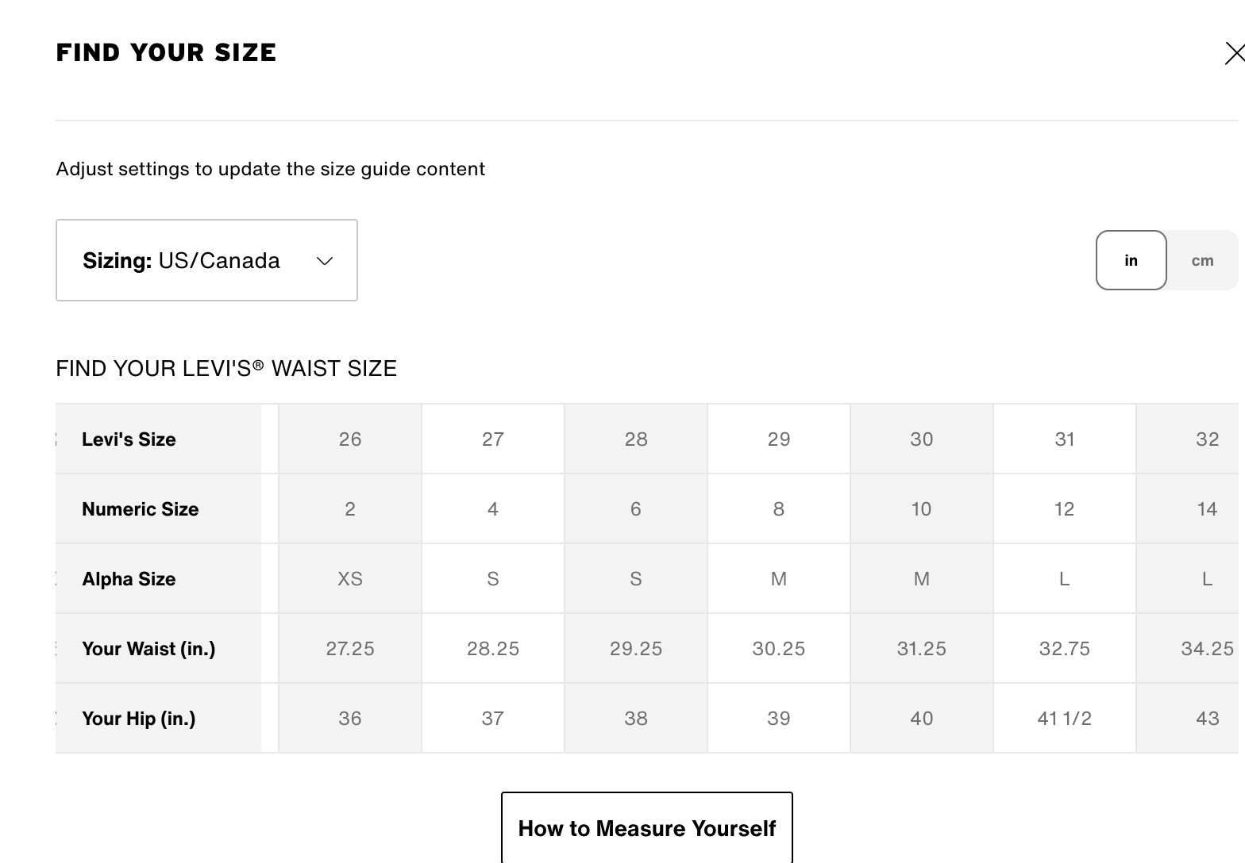Click the Find Your Levi's Waist Size heading
Image resolution: width=1245 pixels, height=863 pixels.
[226, 368]
